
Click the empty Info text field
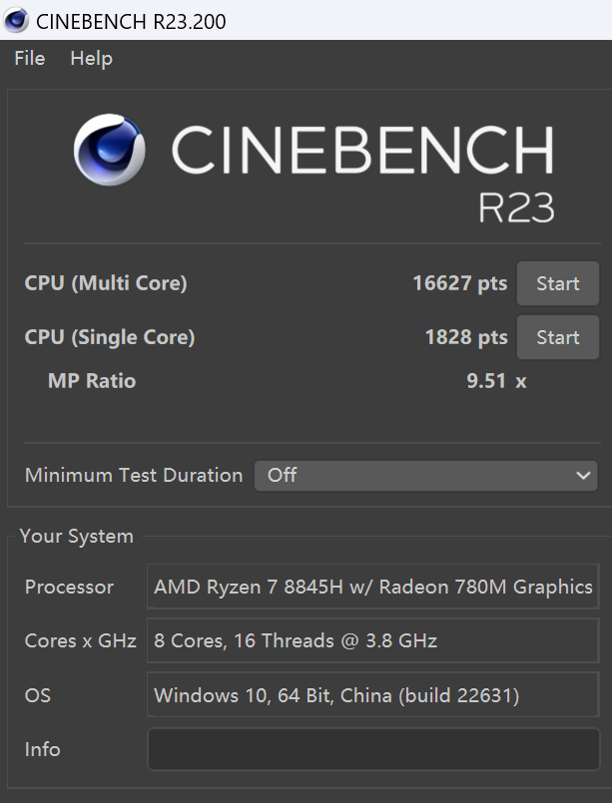click(x=373, y=749)
